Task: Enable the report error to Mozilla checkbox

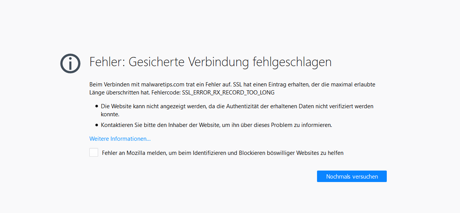Action: click(94, 153)
